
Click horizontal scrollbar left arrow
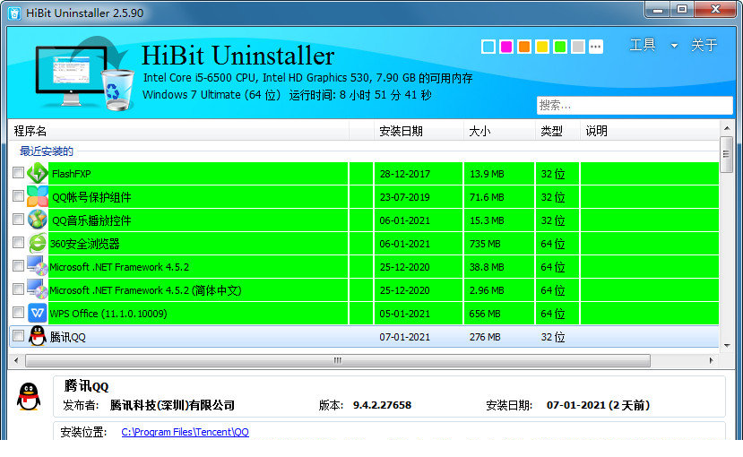(x=17, y=360)
